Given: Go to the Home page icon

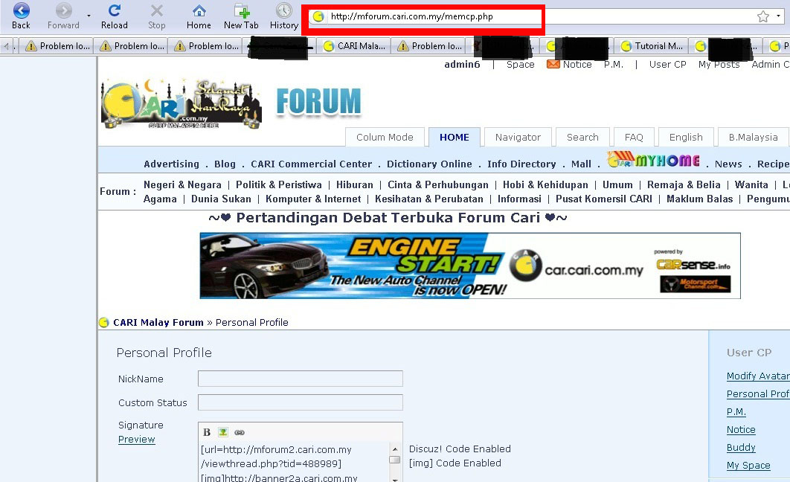Looking at the screenshot, I should [x=199, y=16].
